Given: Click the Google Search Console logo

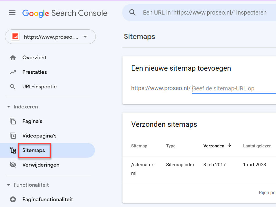Looking at the screenshot, I should (x=65, y=13).
